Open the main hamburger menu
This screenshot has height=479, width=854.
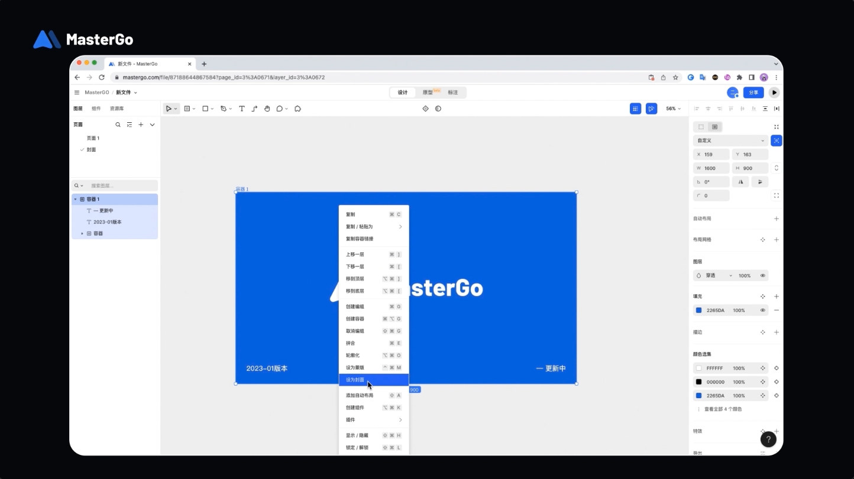pos(77,93)
